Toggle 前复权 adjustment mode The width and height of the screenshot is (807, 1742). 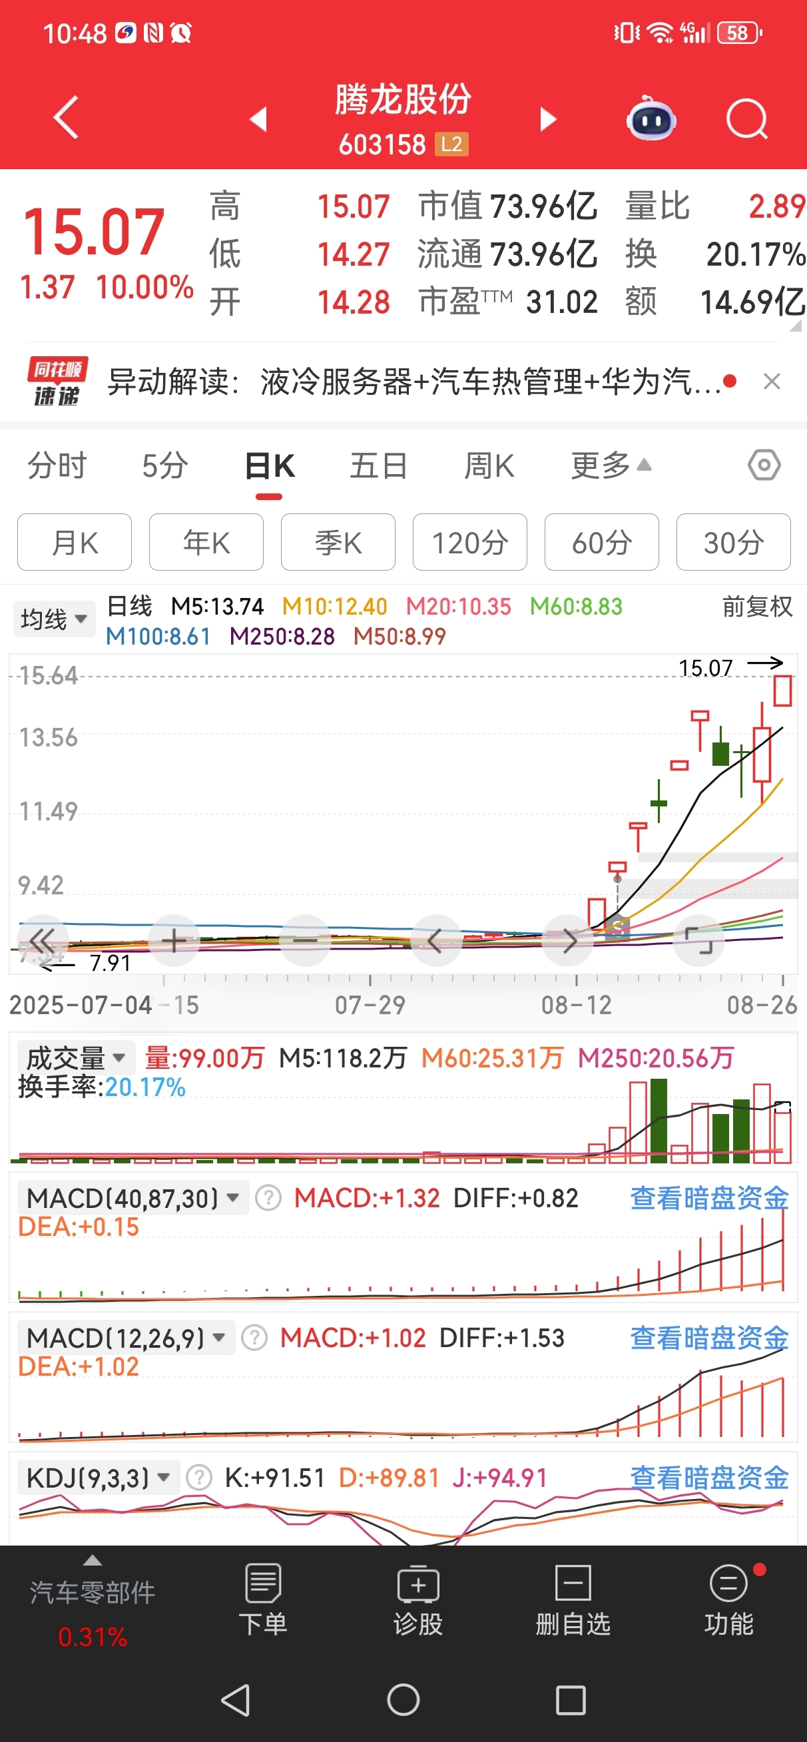757,607
